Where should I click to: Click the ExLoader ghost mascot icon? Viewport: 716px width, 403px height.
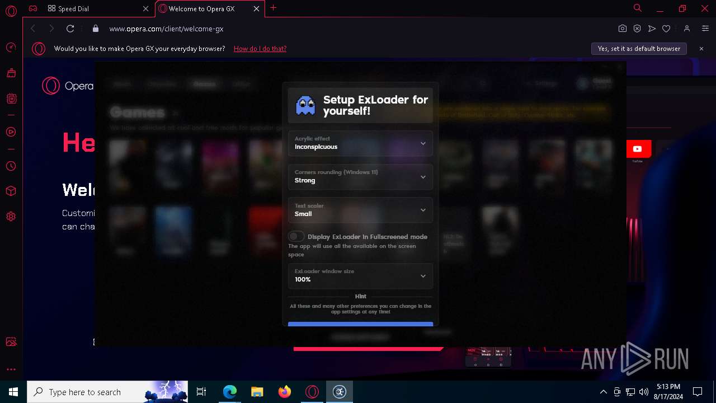coord(305,105)
